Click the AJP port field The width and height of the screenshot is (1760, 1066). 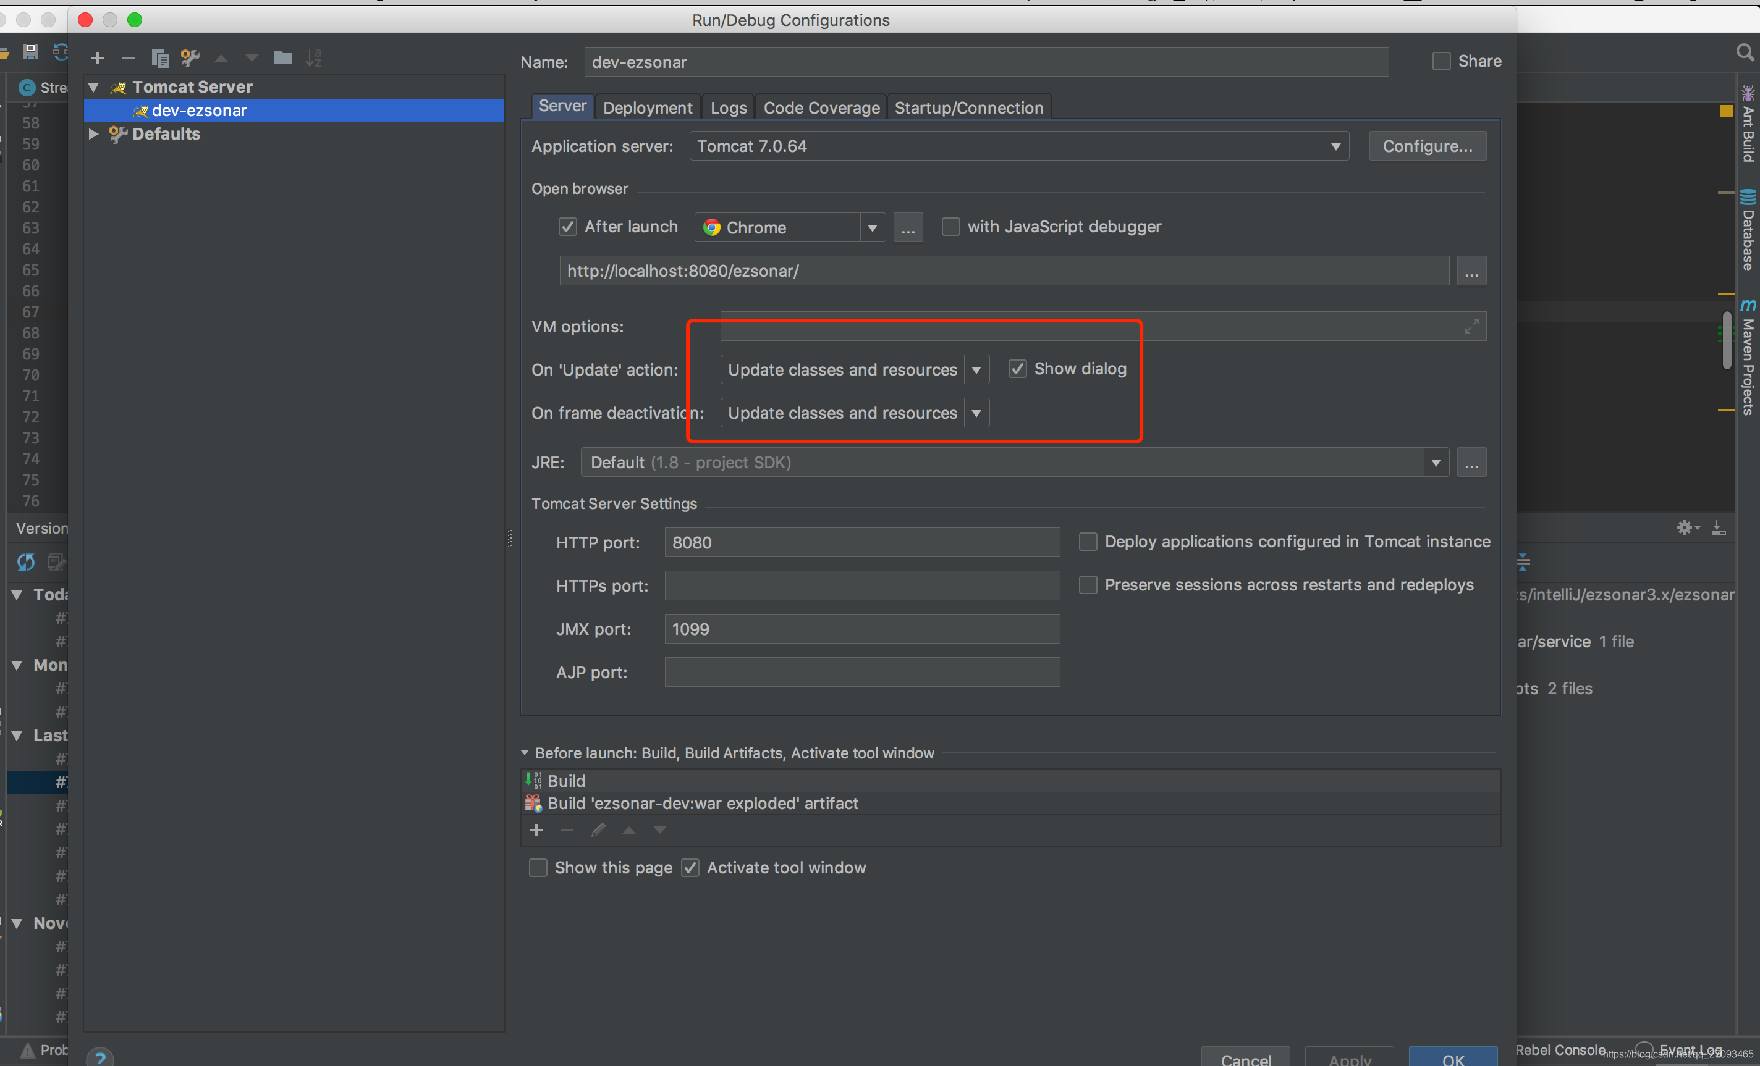tap(861, 673)
